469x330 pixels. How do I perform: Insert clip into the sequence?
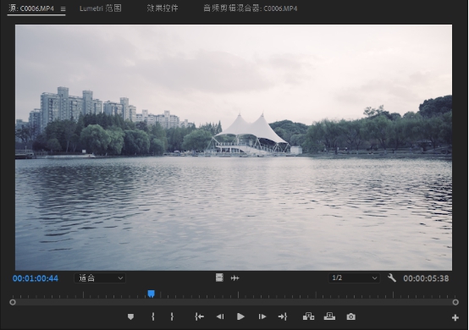pos(308,316)
